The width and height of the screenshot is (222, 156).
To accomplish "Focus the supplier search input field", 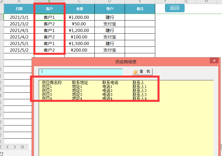I will [x=80, y=72].
